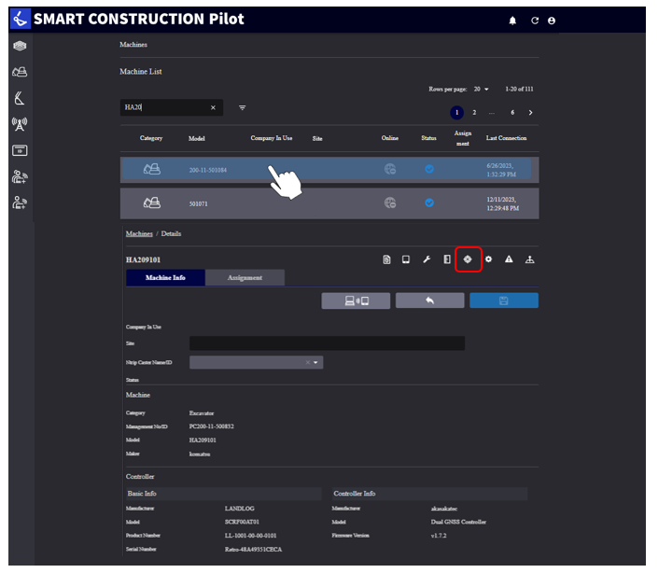Open the bottom user-add icon in sidebar
This screenshot has width=658, height=573.
pos(20,203)
